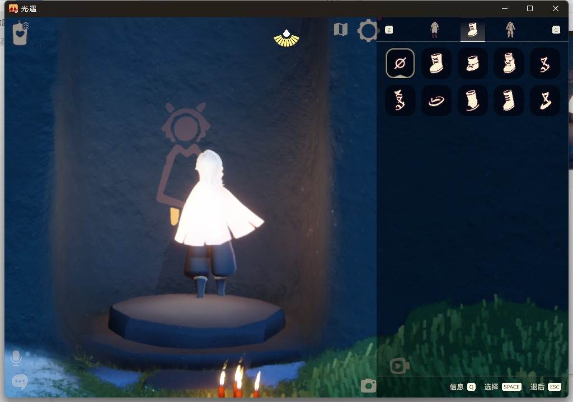Image resolution: width=573 pixels, height=402 pixels.
Task: Open the chat speech bubble
Action: coord(20,382)
